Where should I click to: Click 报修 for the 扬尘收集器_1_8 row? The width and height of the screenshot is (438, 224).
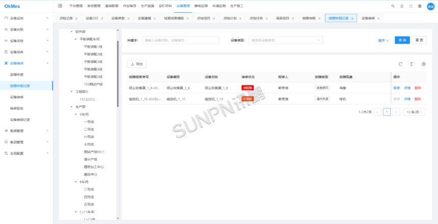tap(397, 88)
